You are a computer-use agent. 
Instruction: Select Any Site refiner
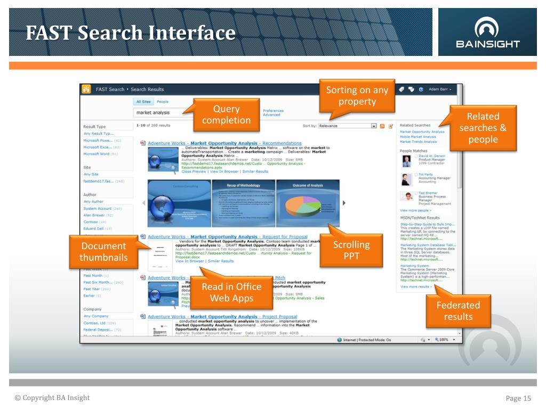[x=91, y=174]
